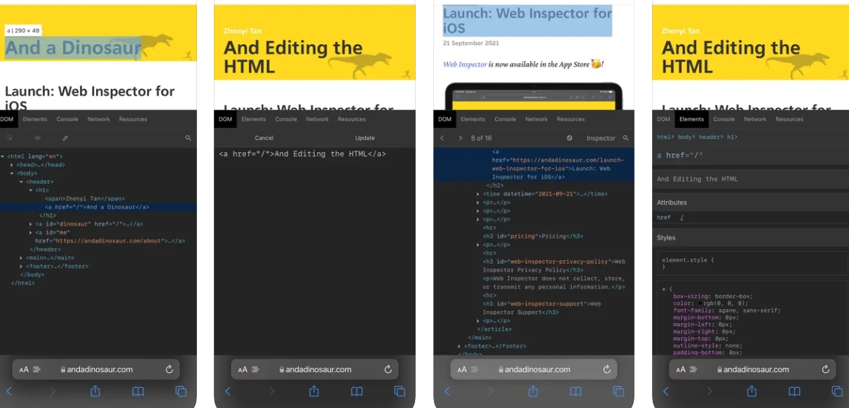Toggle the eye visibility icon in first phone
This screenshot has width=849, height=408.
37,138
